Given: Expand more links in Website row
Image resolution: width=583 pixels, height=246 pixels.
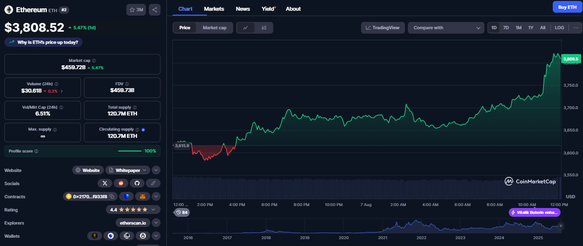Looking at the screenshot, I should pyautogui.click(x=156, y=170).
